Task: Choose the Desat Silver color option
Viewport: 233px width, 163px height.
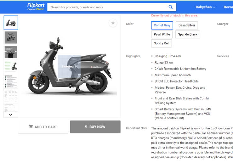Action: click(187, 25)
